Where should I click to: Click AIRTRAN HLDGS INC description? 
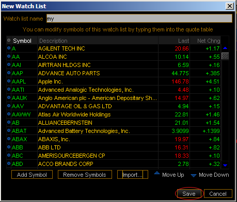point(64,65)
